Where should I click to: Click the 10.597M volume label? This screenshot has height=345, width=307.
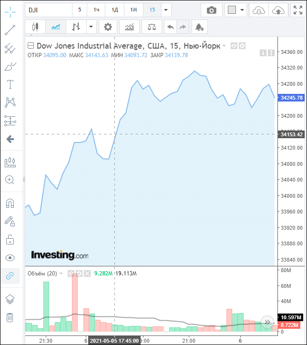tap(290, 317)
